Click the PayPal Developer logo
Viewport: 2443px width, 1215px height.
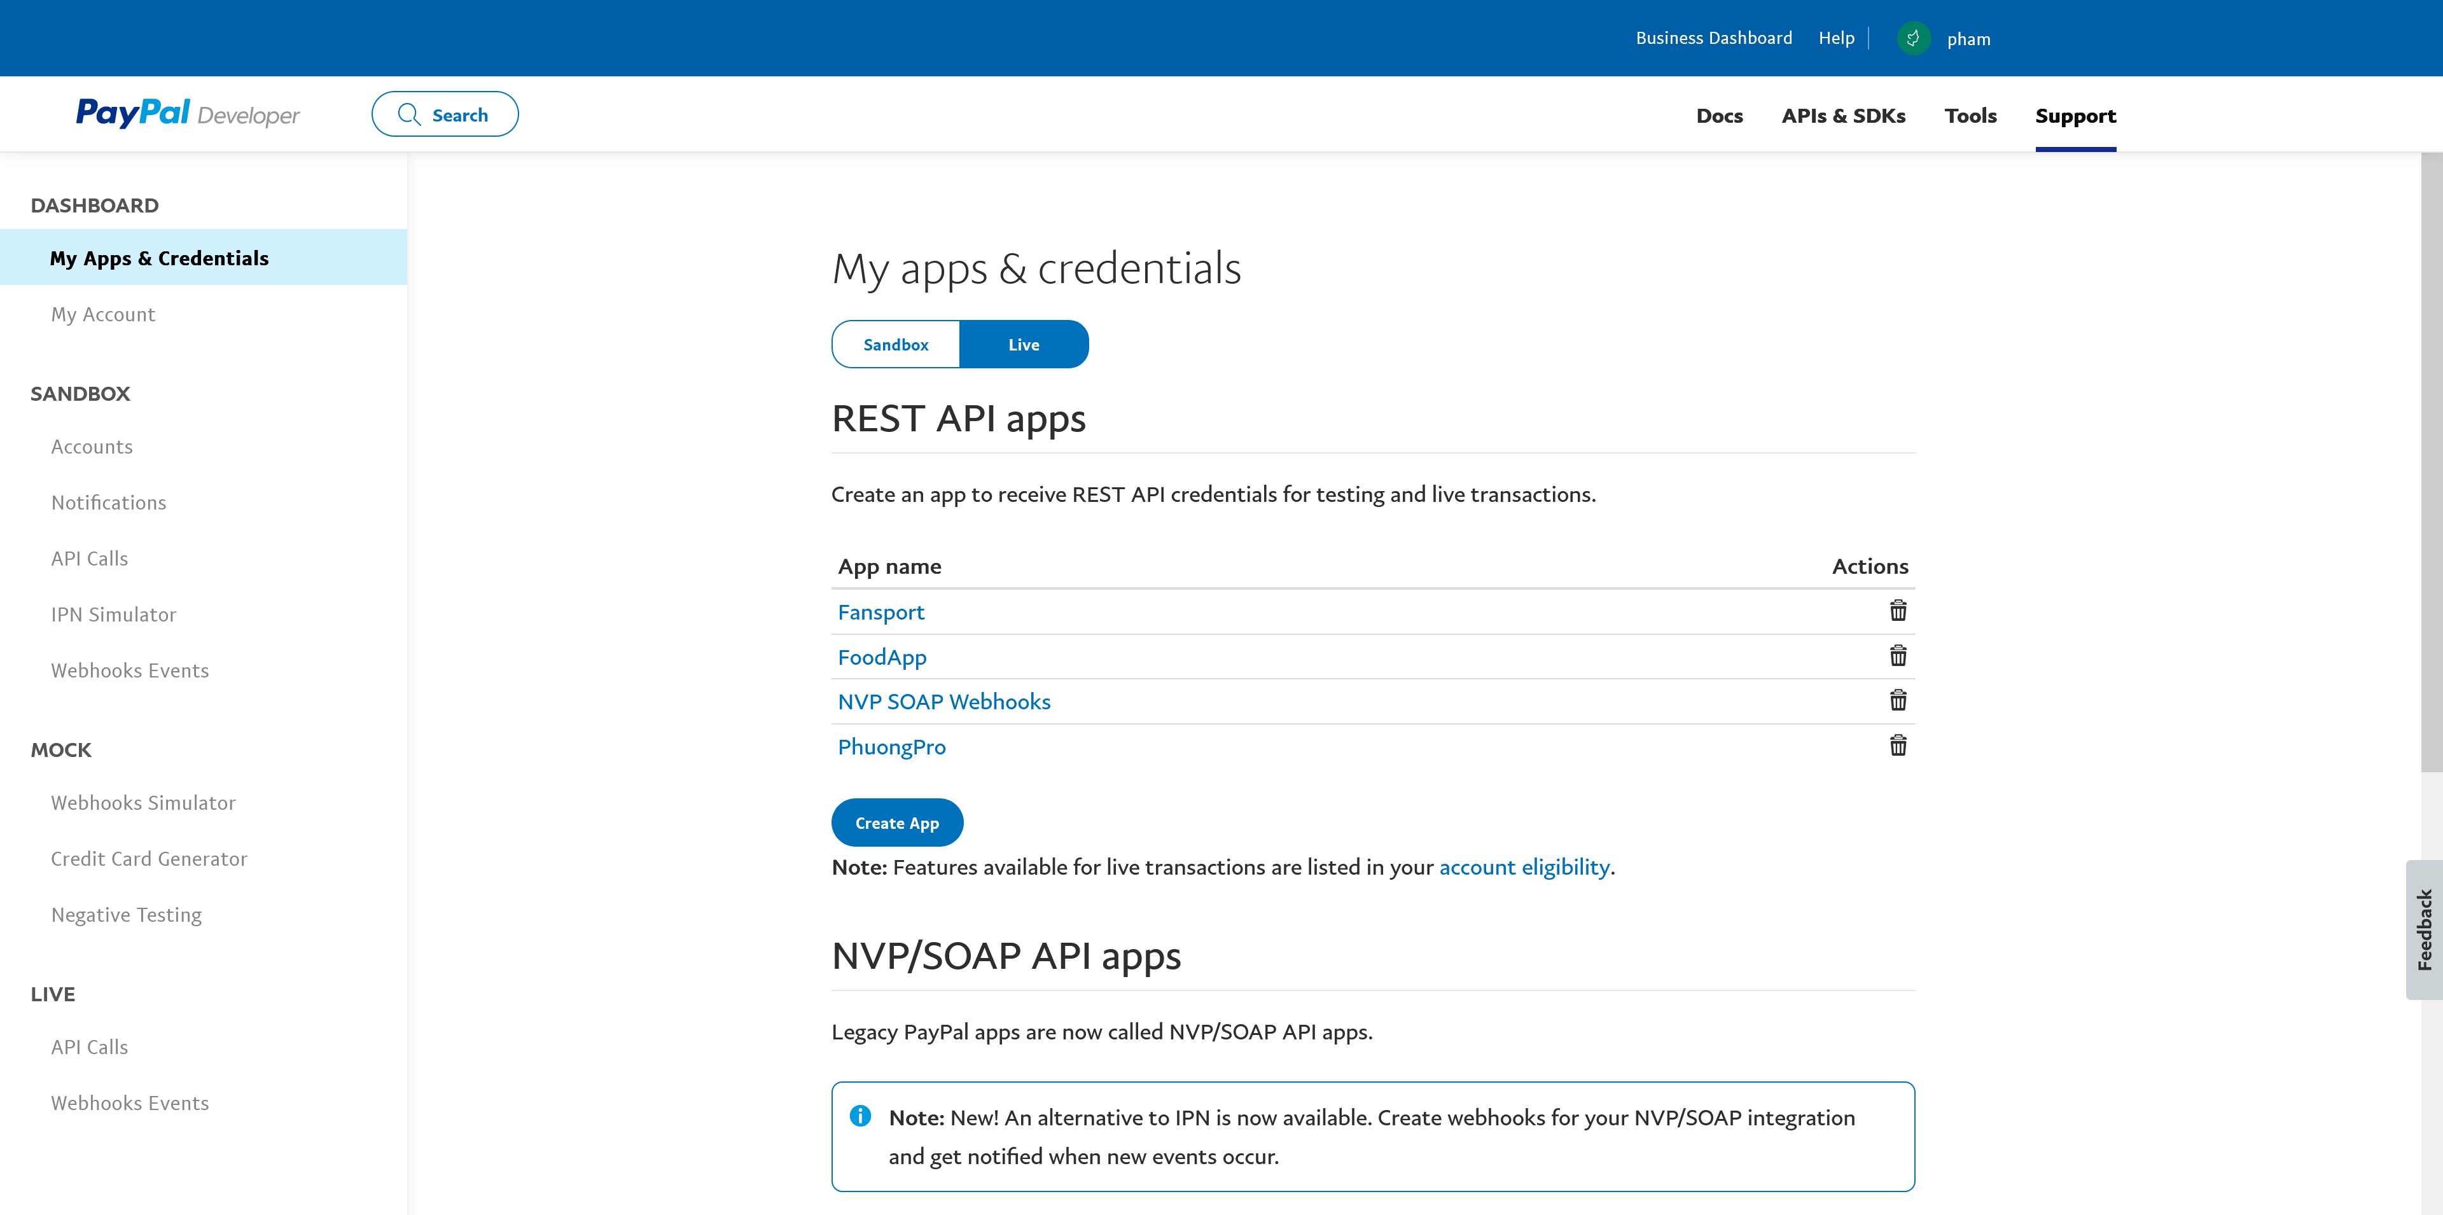(x=188, y=114)
